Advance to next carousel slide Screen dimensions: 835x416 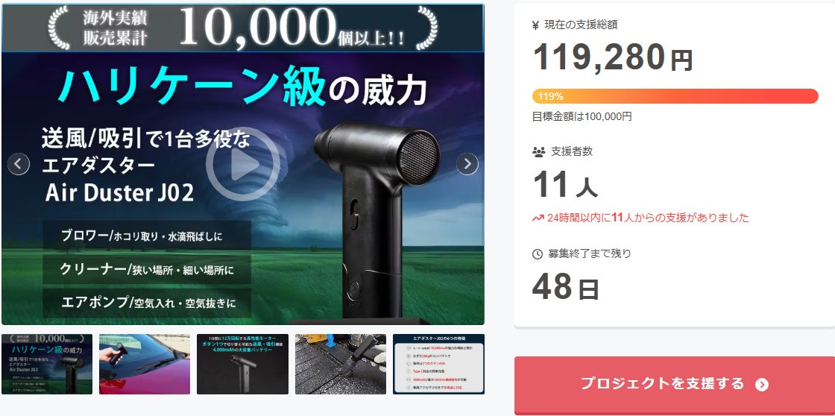[467, 164]
